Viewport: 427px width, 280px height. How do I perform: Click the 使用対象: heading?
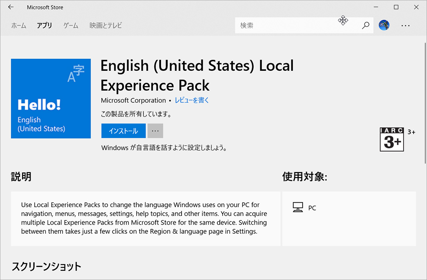coord(305,176)
